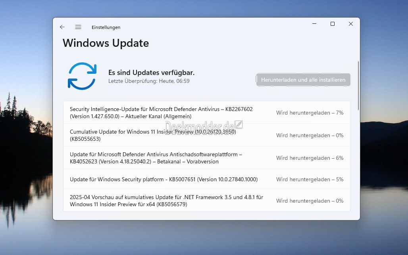408x255 pixels.
Task: Click the 'Einstellungen' window title
Action: [x=106, y=27]
